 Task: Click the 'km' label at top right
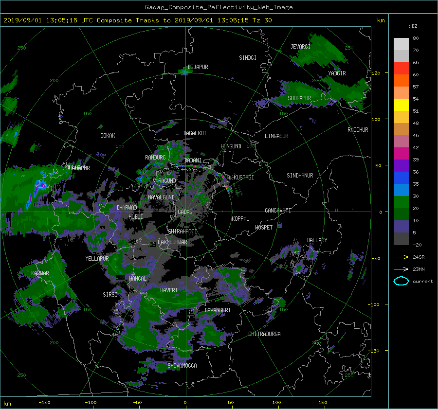381,20
